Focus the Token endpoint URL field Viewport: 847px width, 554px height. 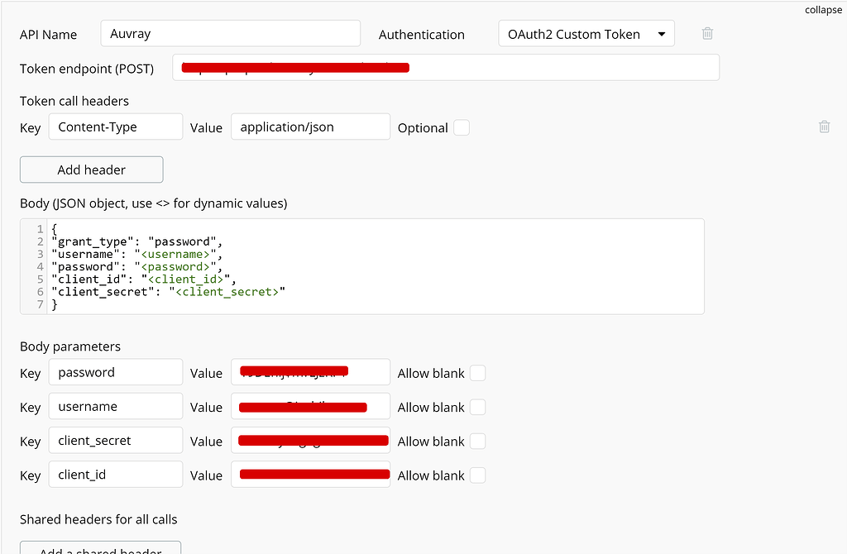446,68
